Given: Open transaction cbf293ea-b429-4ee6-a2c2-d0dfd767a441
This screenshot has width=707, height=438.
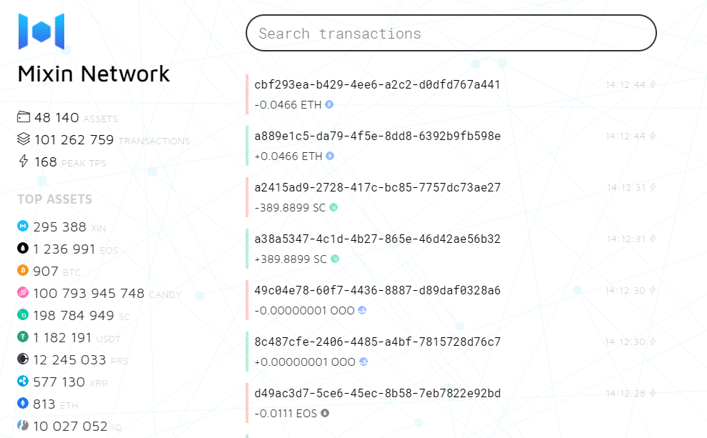Looking at the screenshot, I should pos(377,84).
